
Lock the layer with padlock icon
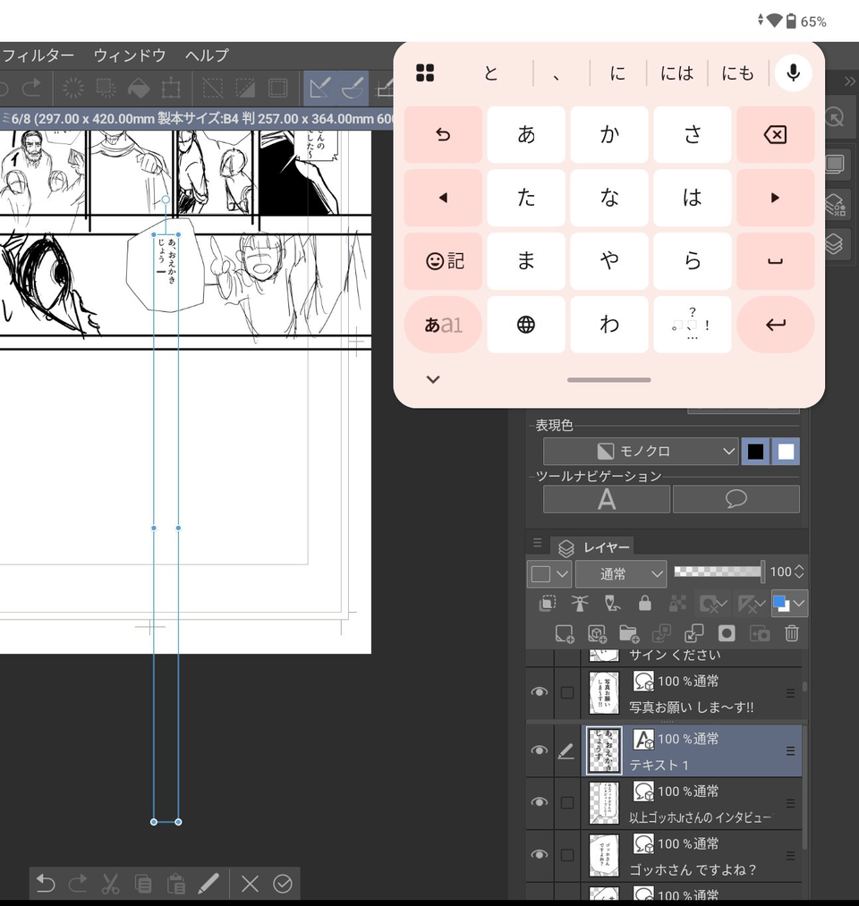[644, 604]
